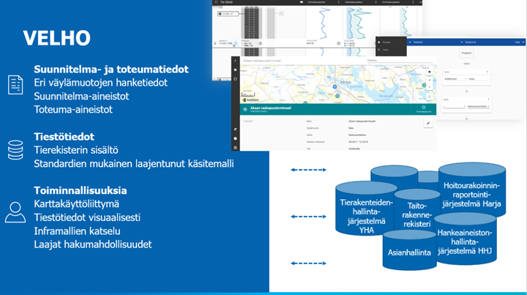Zoom out of the Akaa map with the minus button
The image size is (527, 295).
[430, 86]
